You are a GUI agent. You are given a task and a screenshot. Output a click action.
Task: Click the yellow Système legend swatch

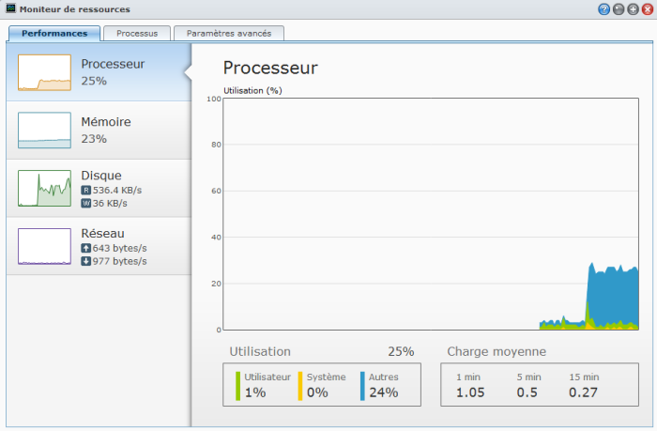pyautogui.click(x=300, y=385)
